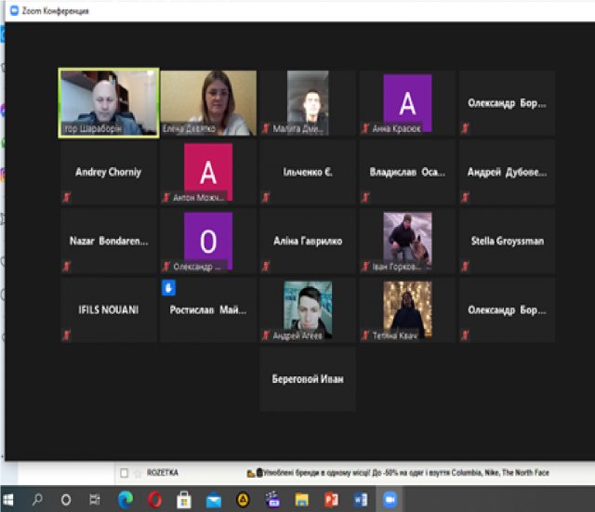Click the Береговой Иван participant tile
This screenshot has width=595, height=512.
coord(308,379)
